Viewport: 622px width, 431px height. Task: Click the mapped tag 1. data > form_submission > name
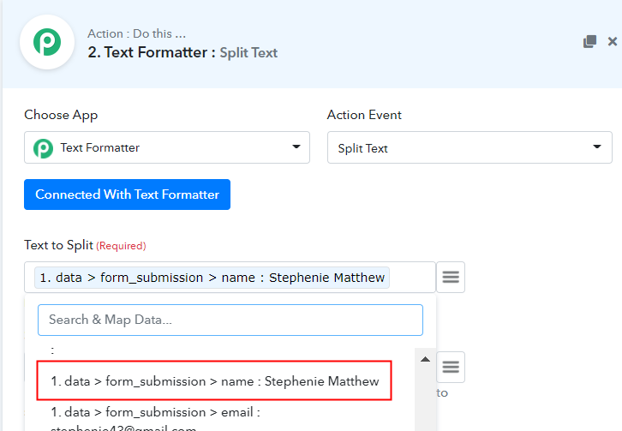212,278
